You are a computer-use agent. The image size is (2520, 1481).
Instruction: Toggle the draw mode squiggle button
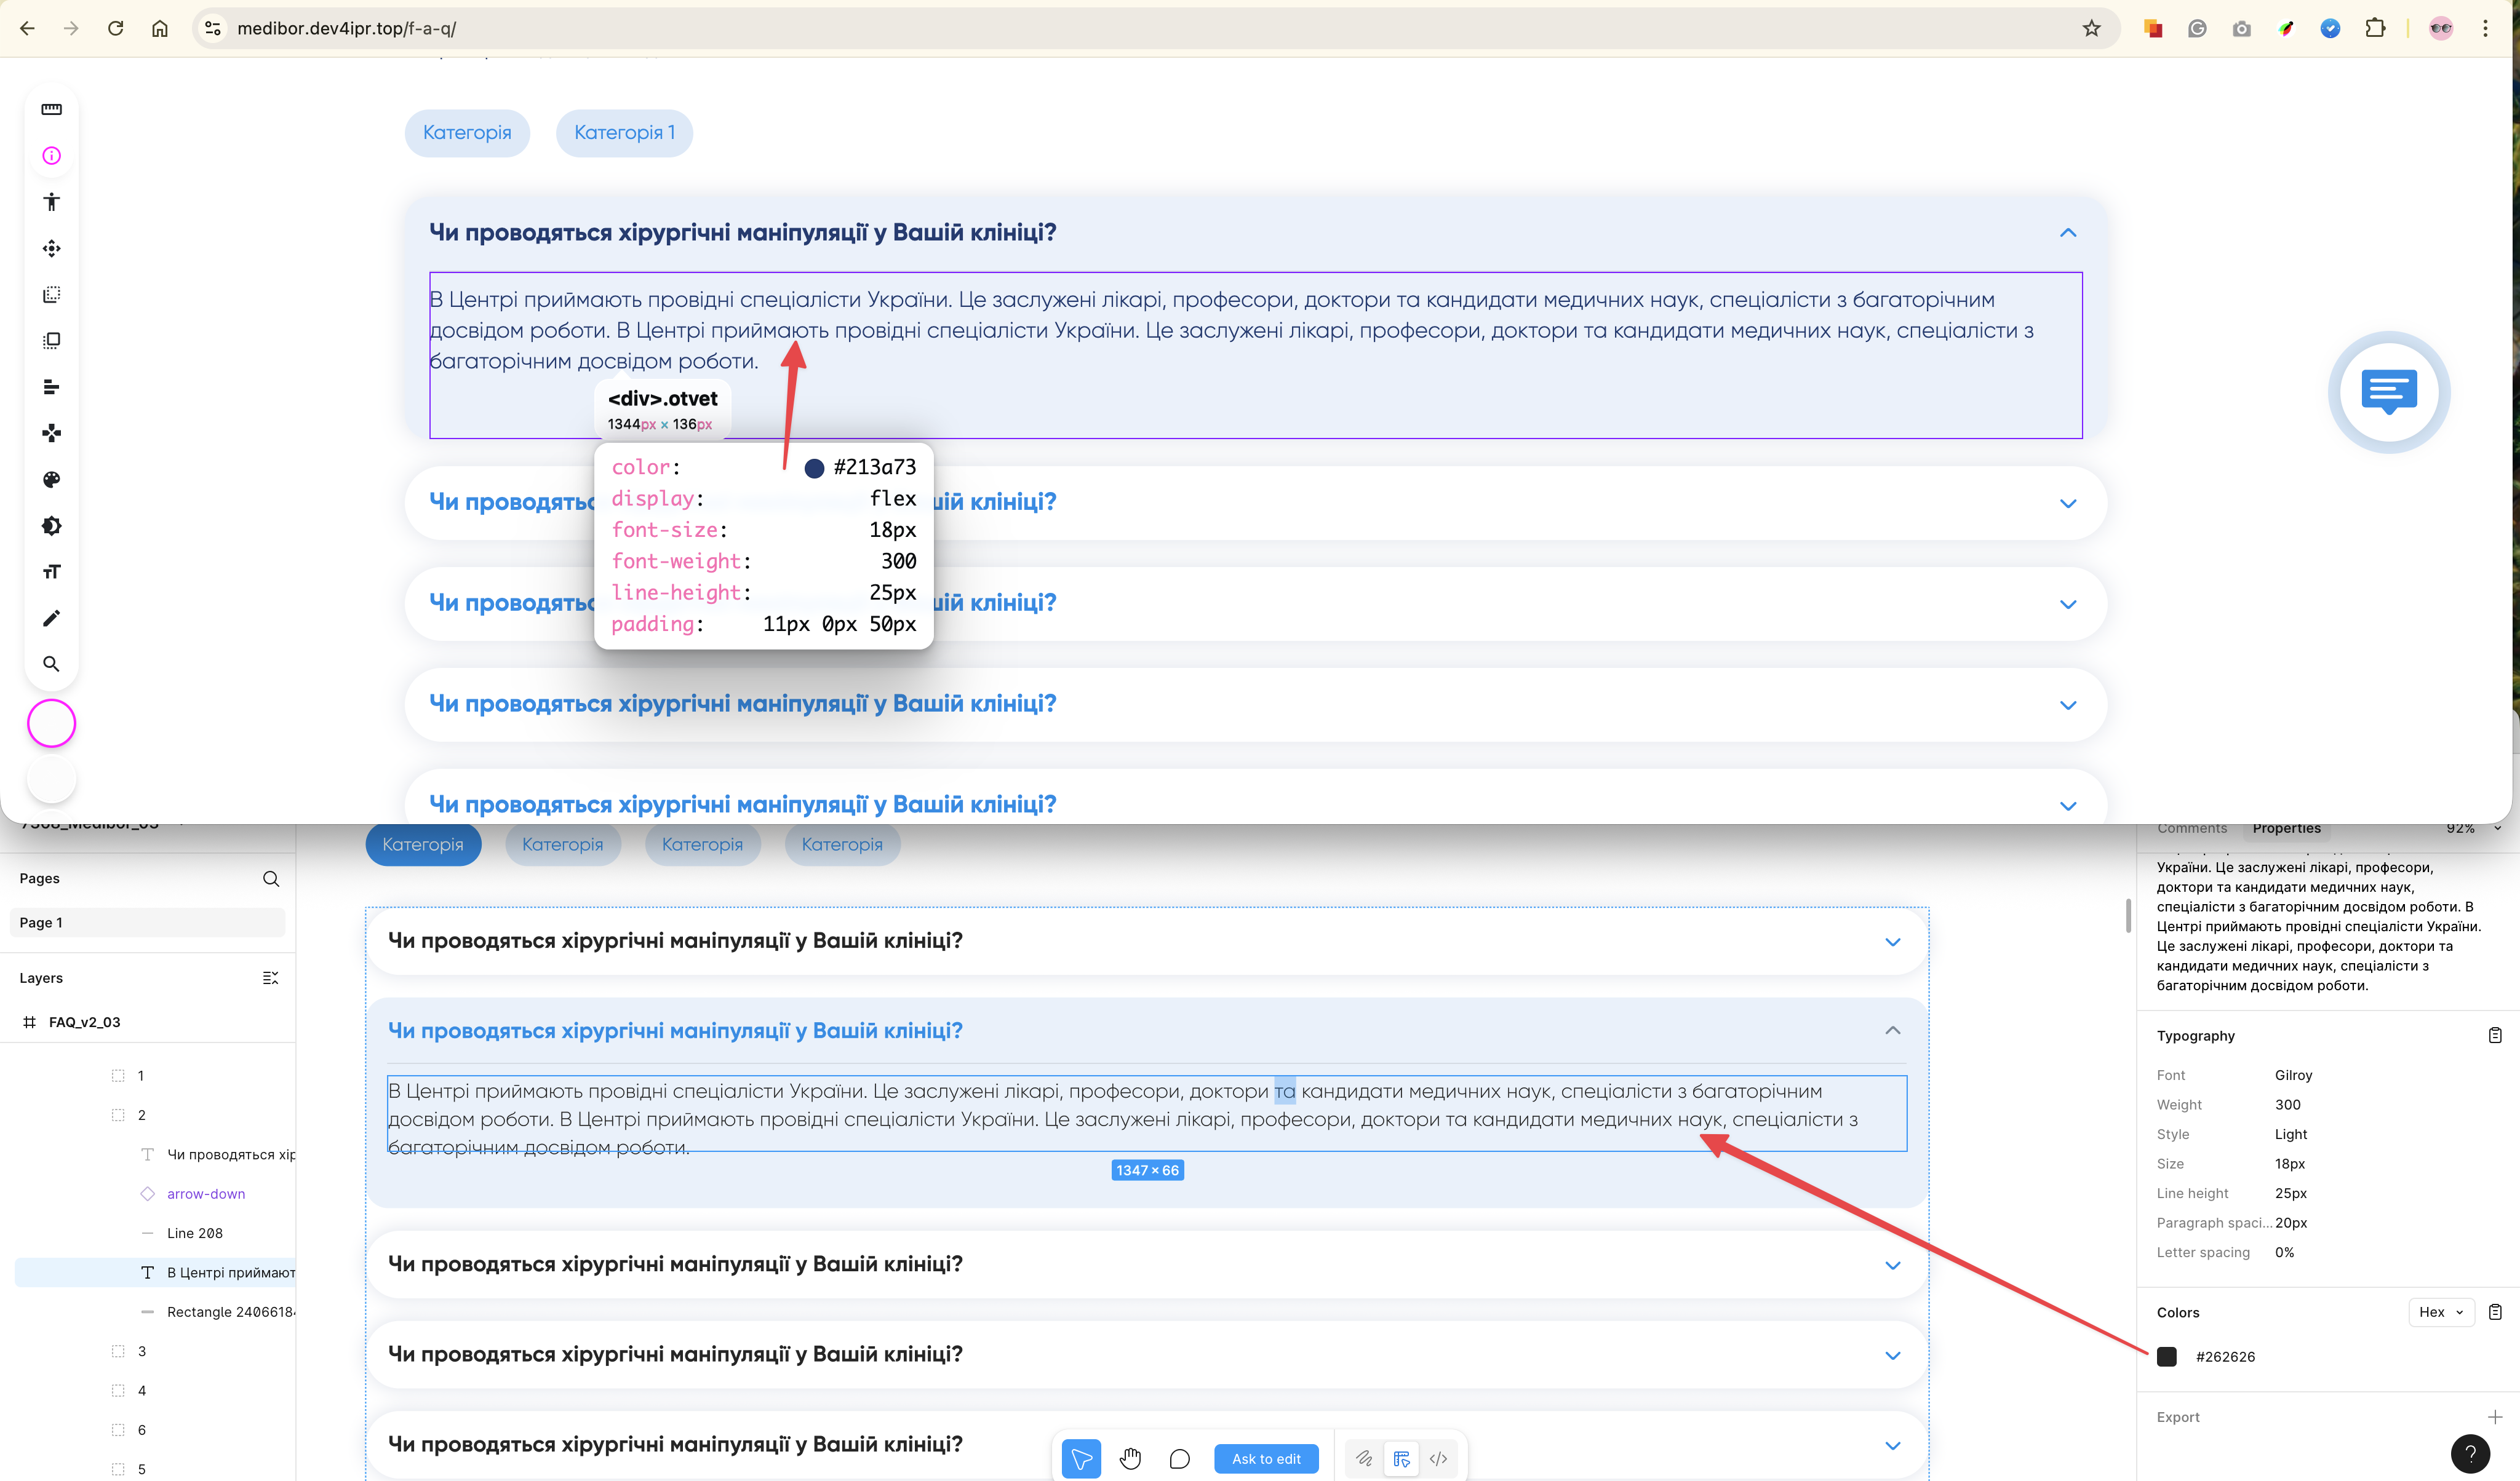[1363, 1458]
